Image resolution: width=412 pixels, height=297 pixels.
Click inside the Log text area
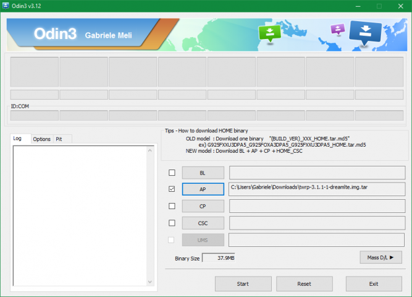coord(80,216)
